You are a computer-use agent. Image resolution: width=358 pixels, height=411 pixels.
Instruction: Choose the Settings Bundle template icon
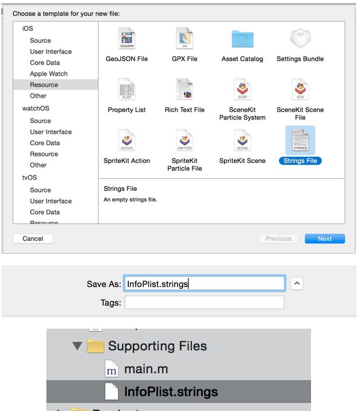pos(300,38)
